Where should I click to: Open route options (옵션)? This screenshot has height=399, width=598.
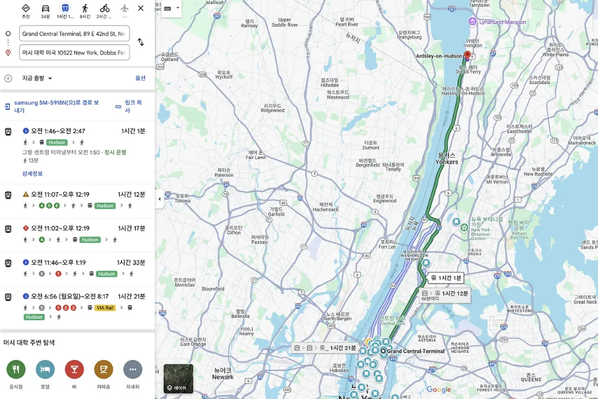(x=140, y=78)
